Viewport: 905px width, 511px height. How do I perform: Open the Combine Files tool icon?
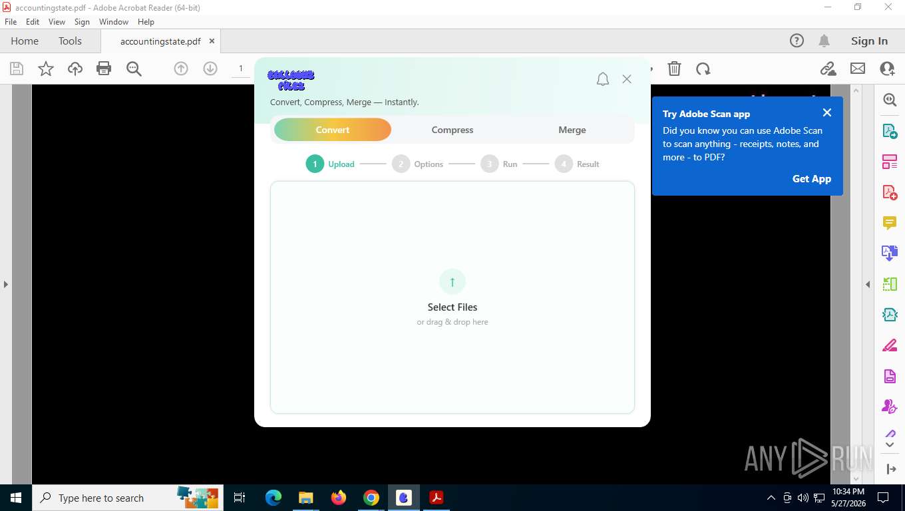click(x=890, y=254)
